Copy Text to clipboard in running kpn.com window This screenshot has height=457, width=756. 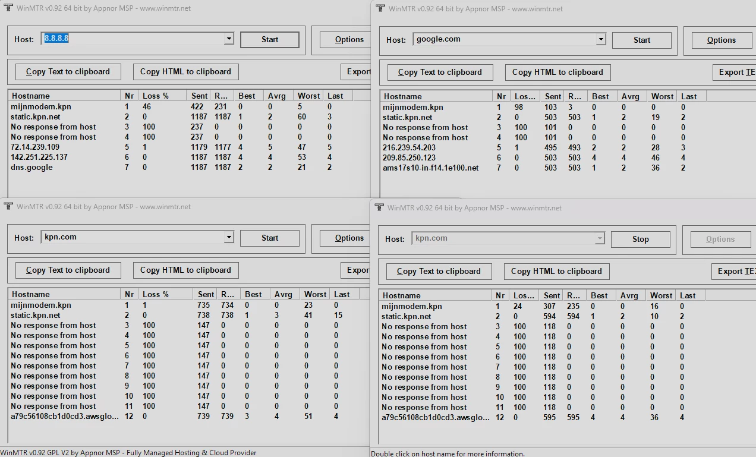(x=439, y=272)
